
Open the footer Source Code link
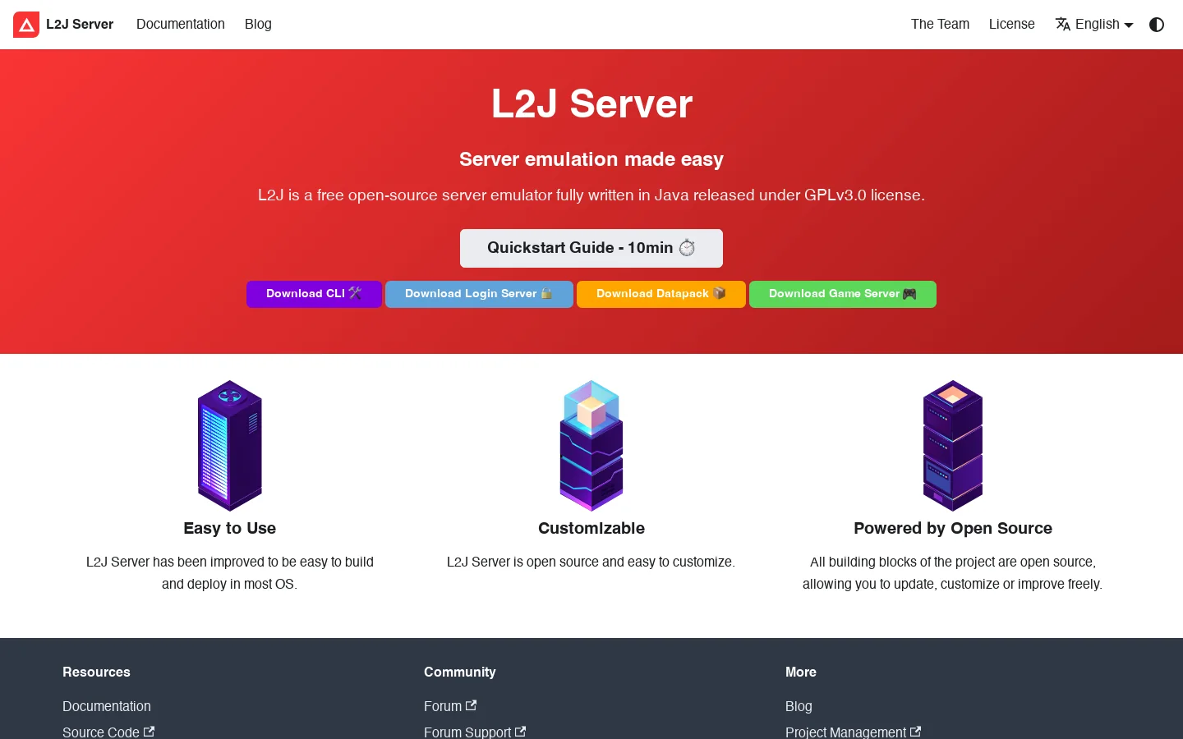point(108,732)
